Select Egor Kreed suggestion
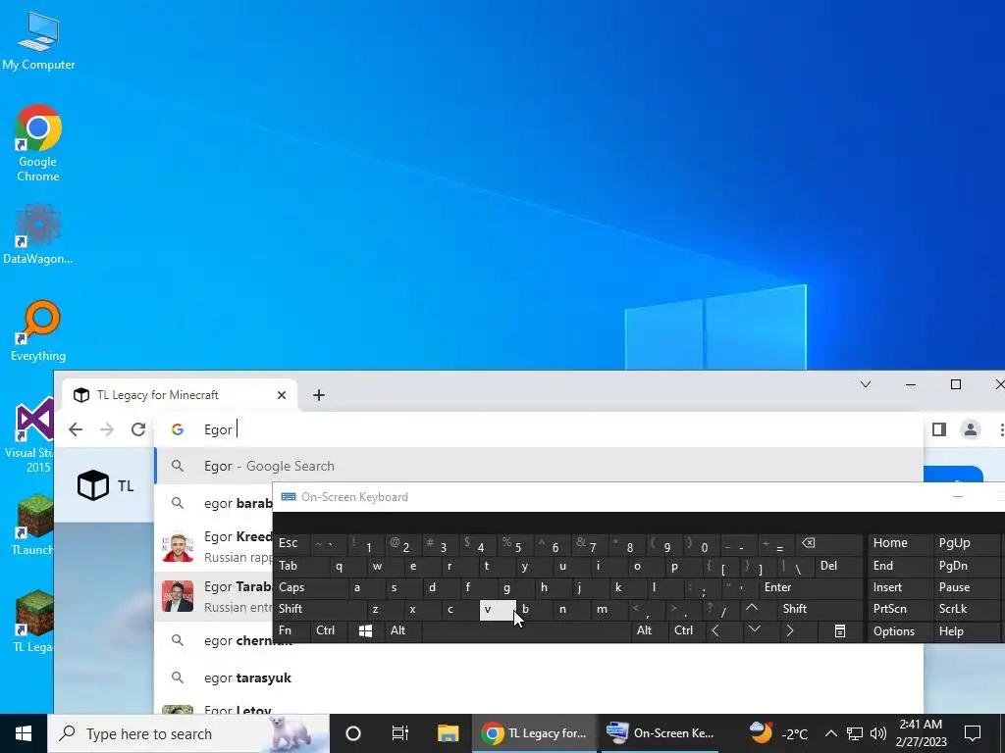The width and height of the screenshot is (1005, 753). click(x=214, y=546)
